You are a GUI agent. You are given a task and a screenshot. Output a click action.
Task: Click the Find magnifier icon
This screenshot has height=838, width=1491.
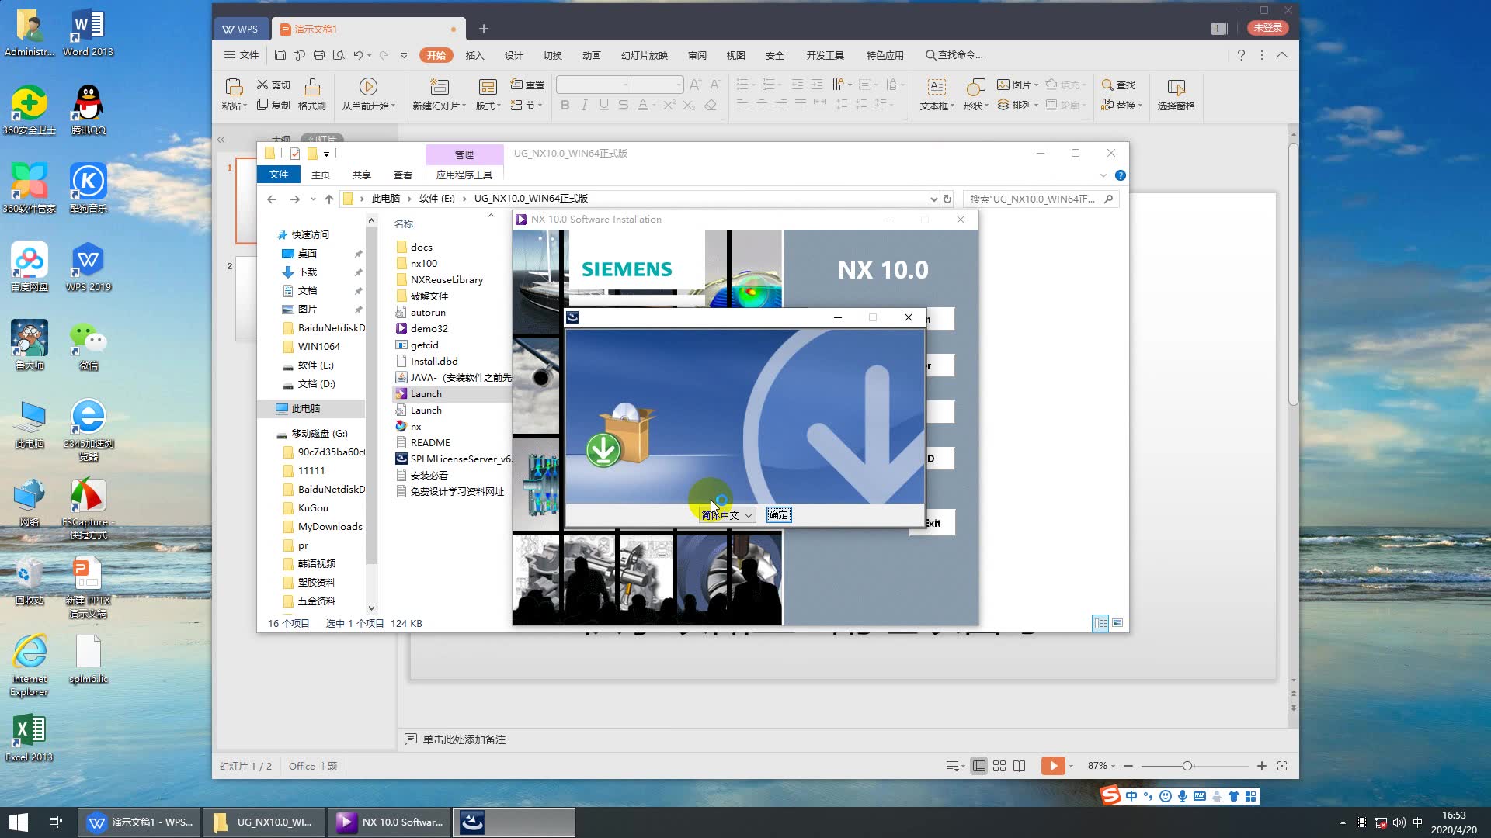click(1107, 85)
